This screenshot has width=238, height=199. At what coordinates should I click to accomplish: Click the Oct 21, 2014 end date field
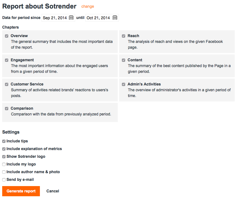tap(98, 18)
